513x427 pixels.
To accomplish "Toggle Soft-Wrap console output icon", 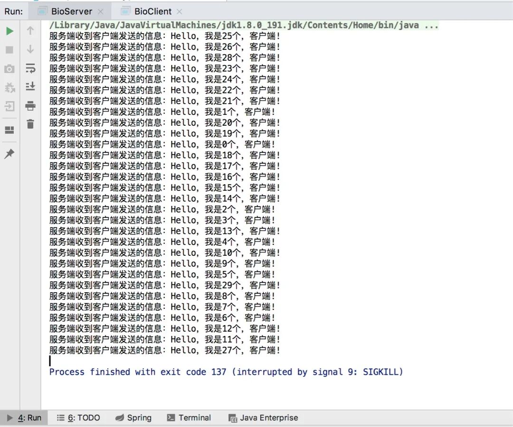I will (x=30, y=69).
